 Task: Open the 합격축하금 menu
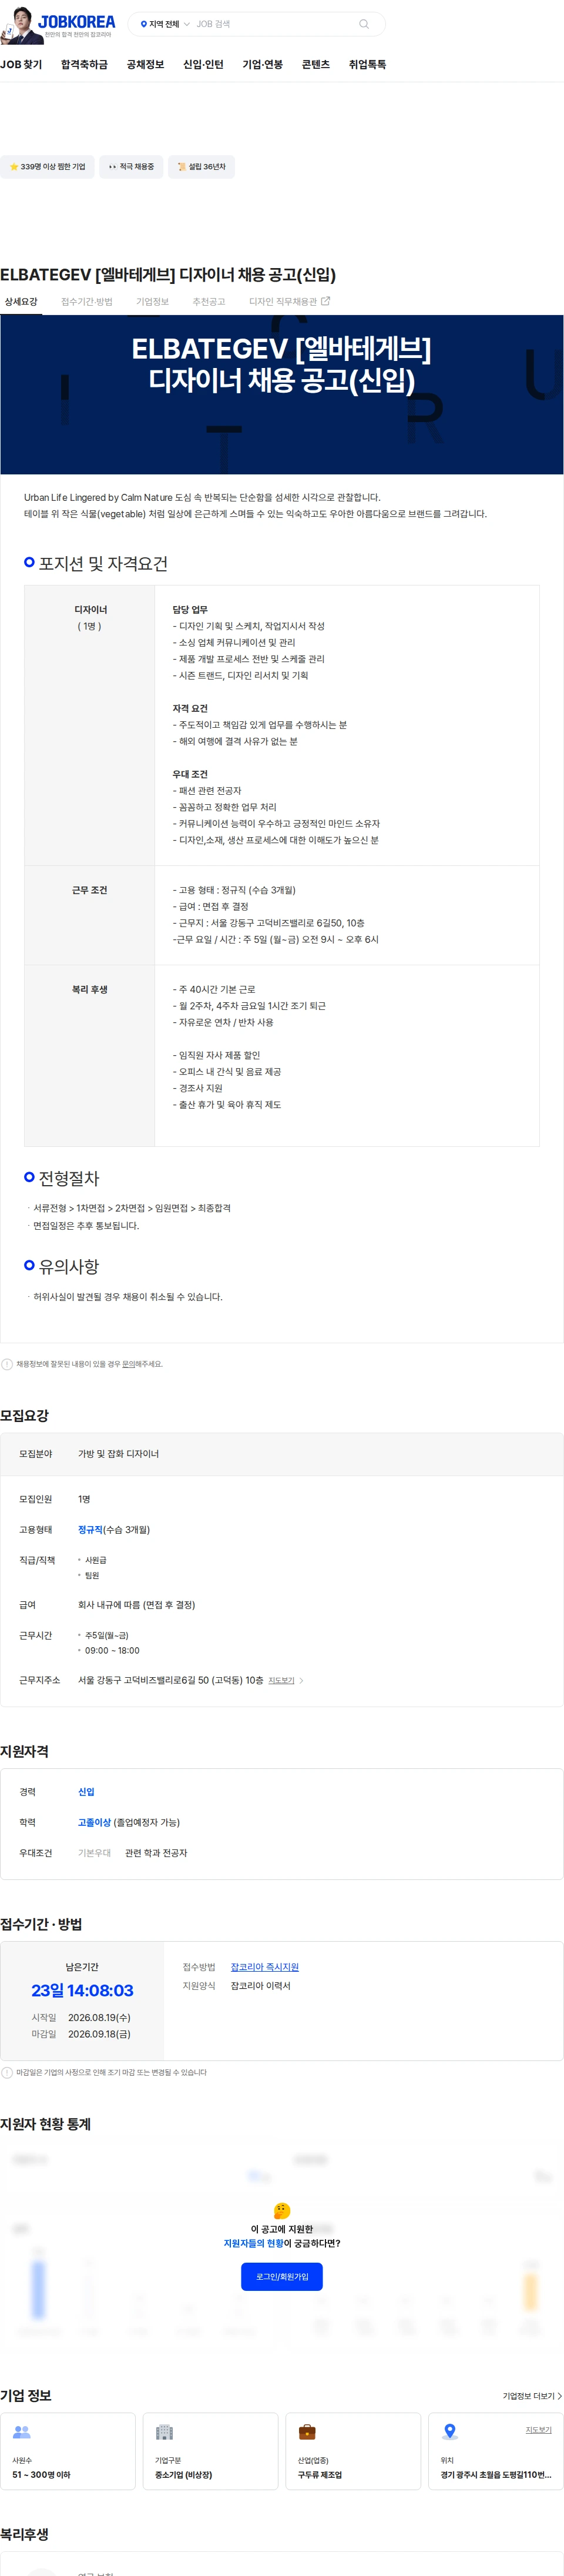click(x=84, y=64)
